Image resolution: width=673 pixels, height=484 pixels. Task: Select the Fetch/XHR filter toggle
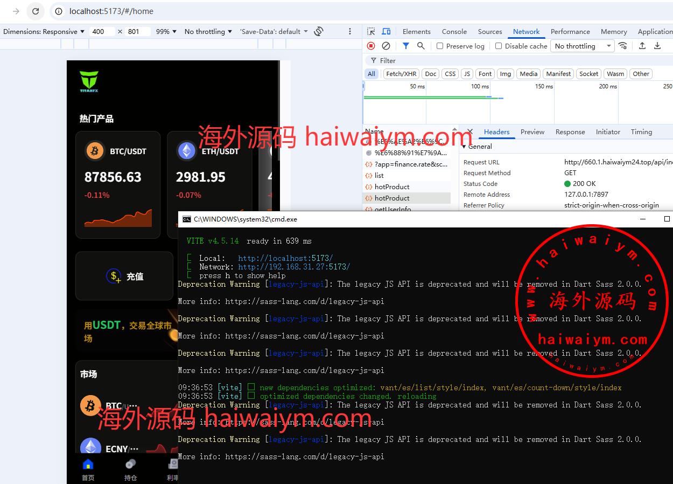401,74
